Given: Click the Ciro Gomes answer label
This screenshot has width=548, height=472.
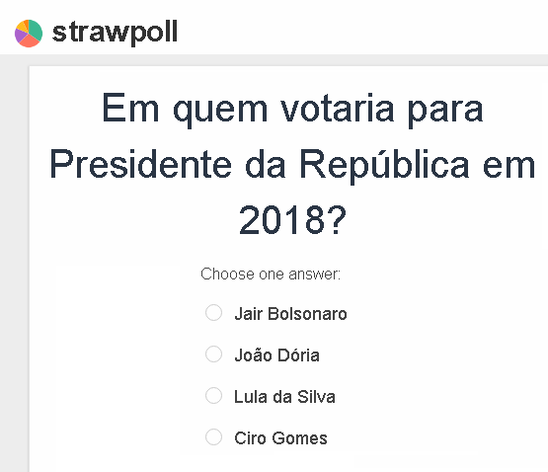Looking at the screenshot, I should click(280, 438).
